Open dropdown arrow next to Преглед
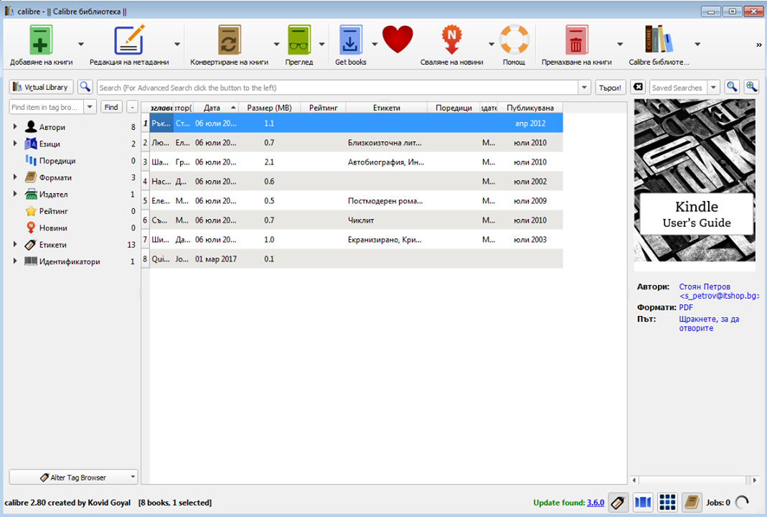The width and height of the screenshot is (767, 517). [x=322, y=44]
